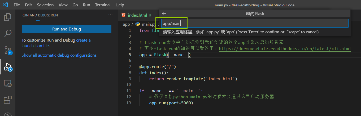361x116 pixels.
Task: Click the VS Code logo icon
Action: (x=5, y=5)
